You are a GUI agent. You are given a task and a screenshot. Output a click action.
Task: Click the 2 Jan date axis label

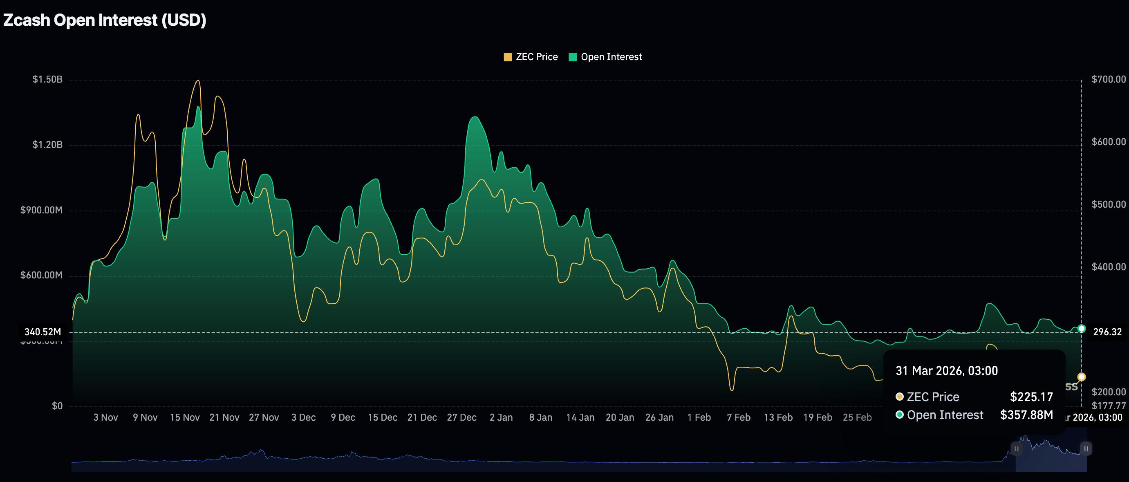(x=501, y=417)
